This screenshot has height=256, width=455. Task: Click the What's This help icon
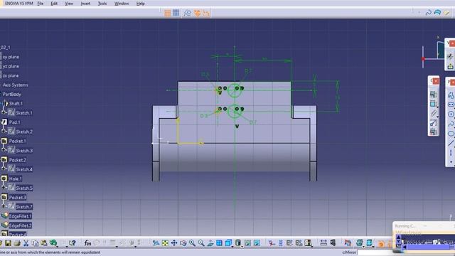coord(72,243)
